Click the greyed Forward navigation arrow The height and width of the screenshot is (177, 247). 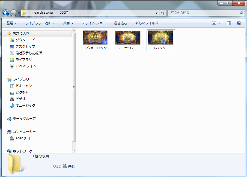coord(14,13)
